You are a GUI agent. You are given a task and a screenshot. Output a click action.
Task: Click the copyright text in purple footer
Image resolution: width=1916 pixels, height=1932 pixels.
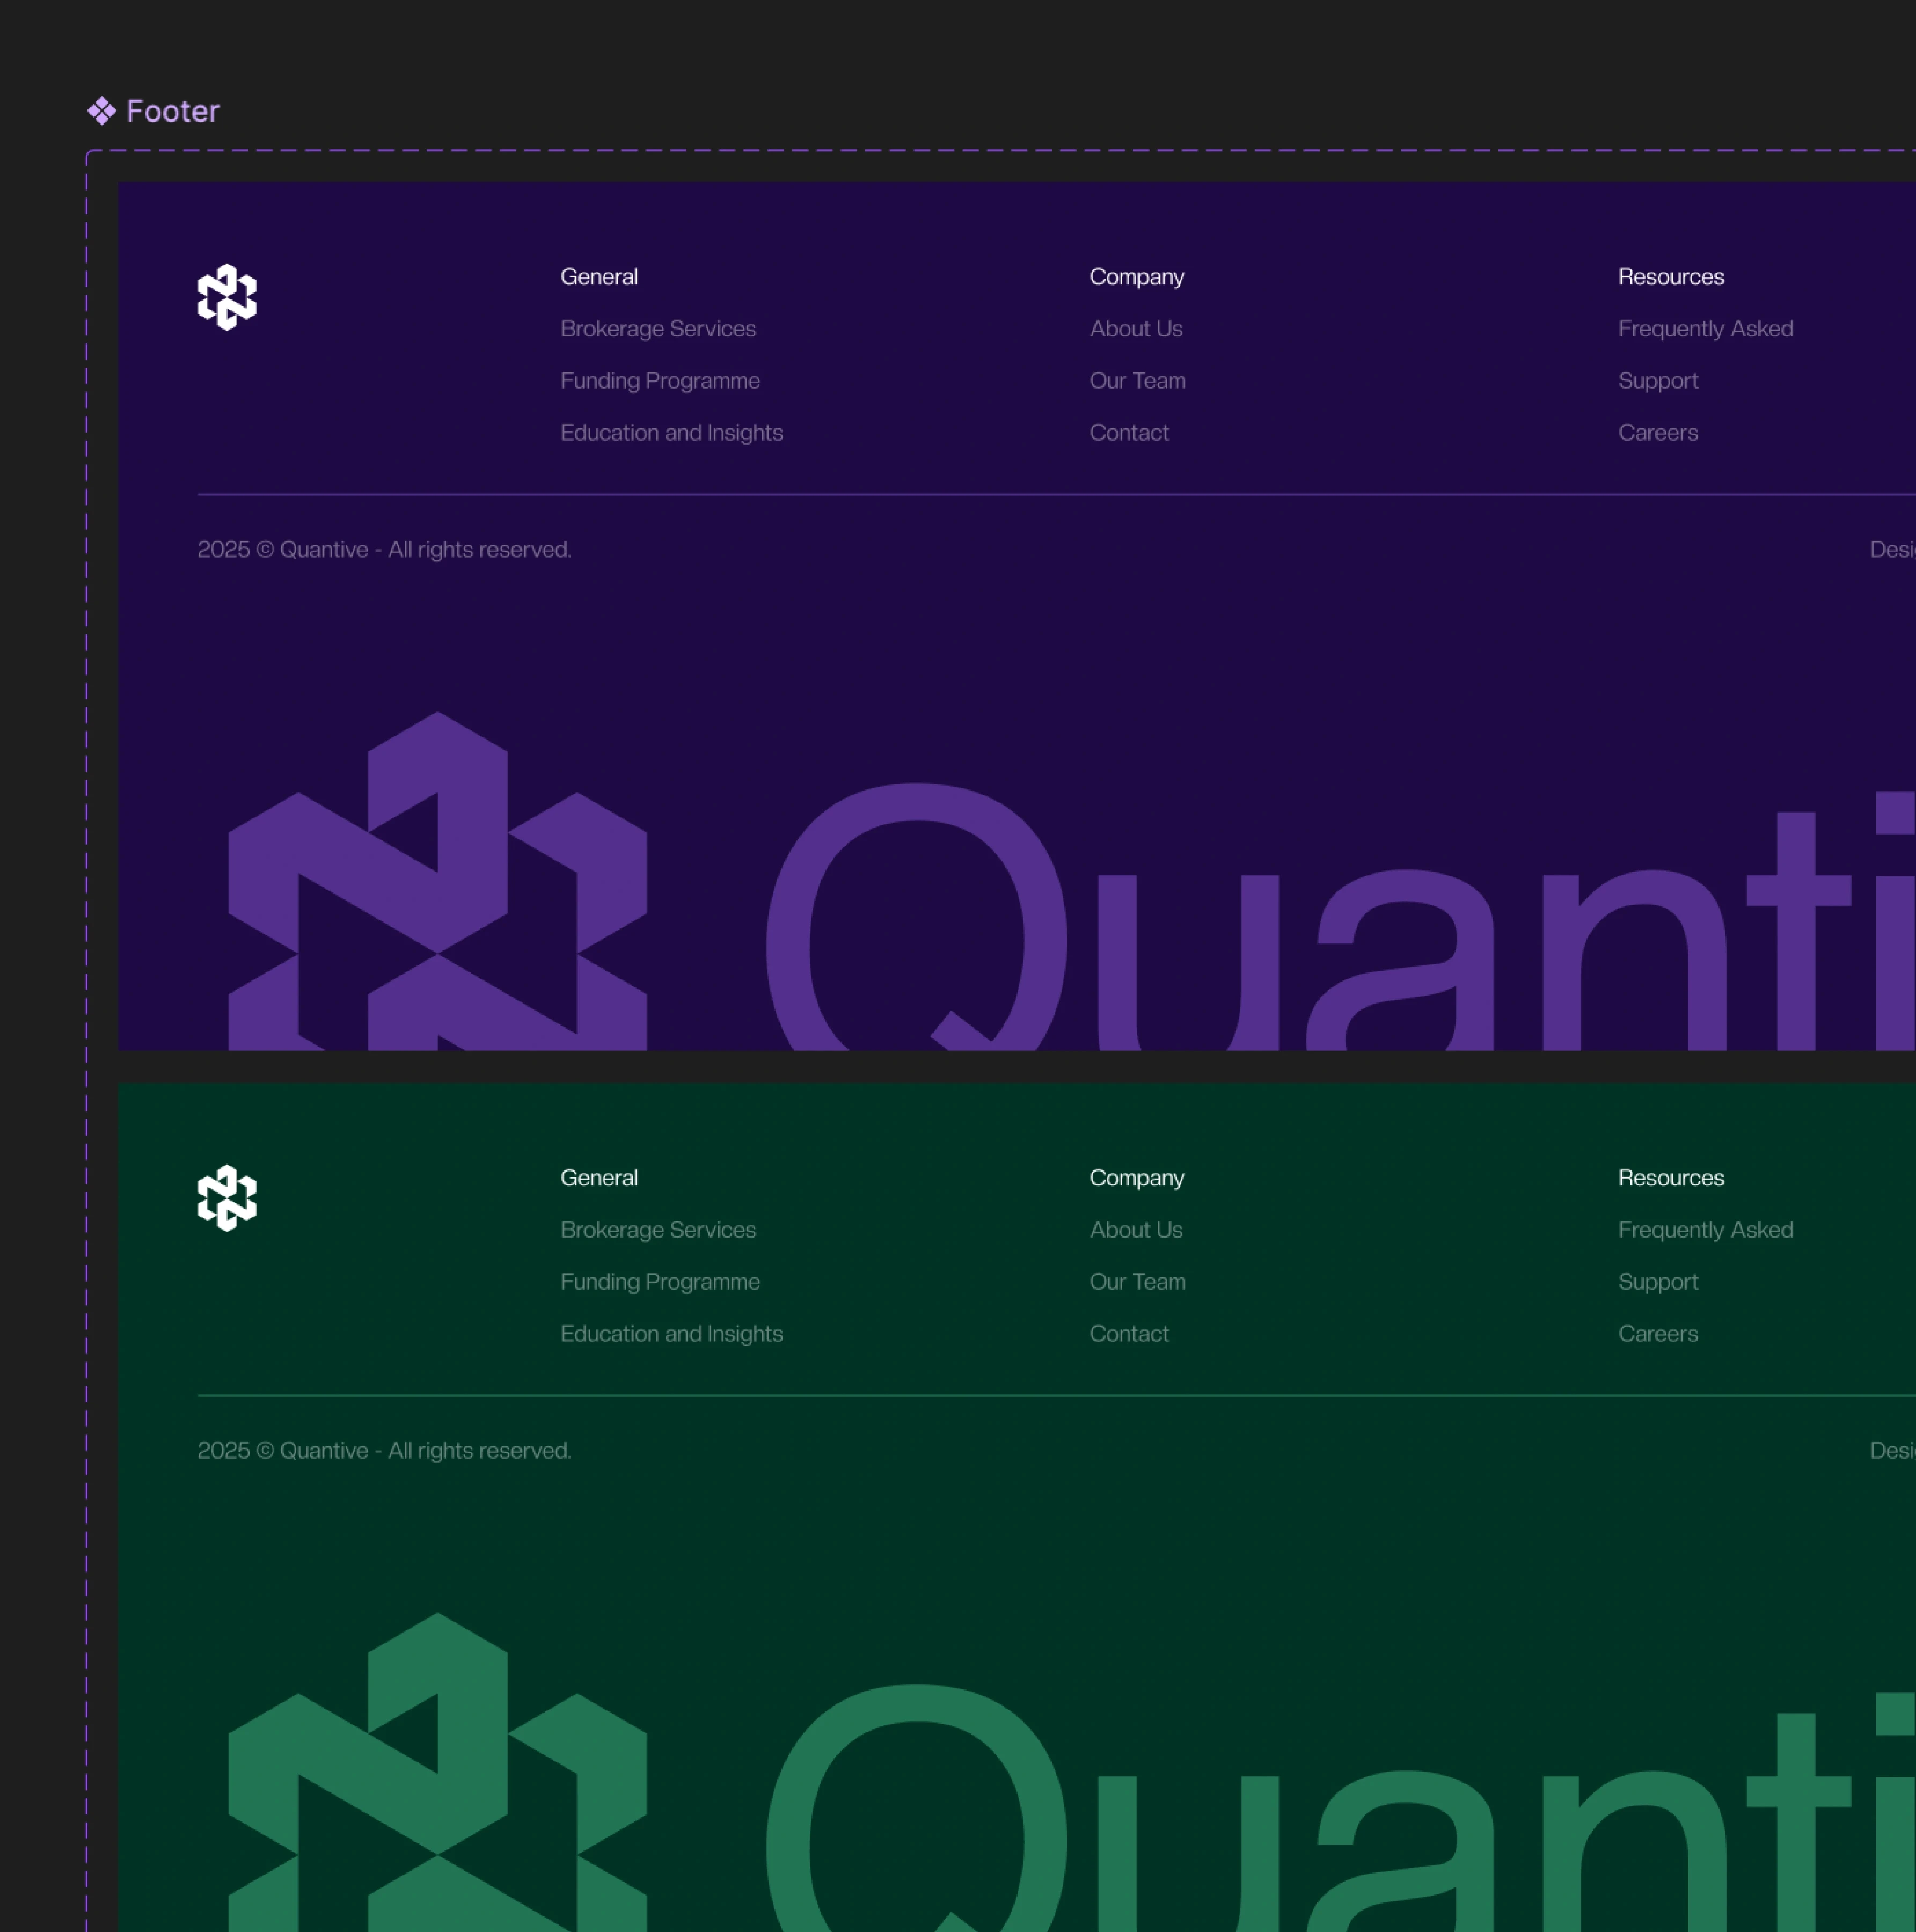click(x=384, y=549)
